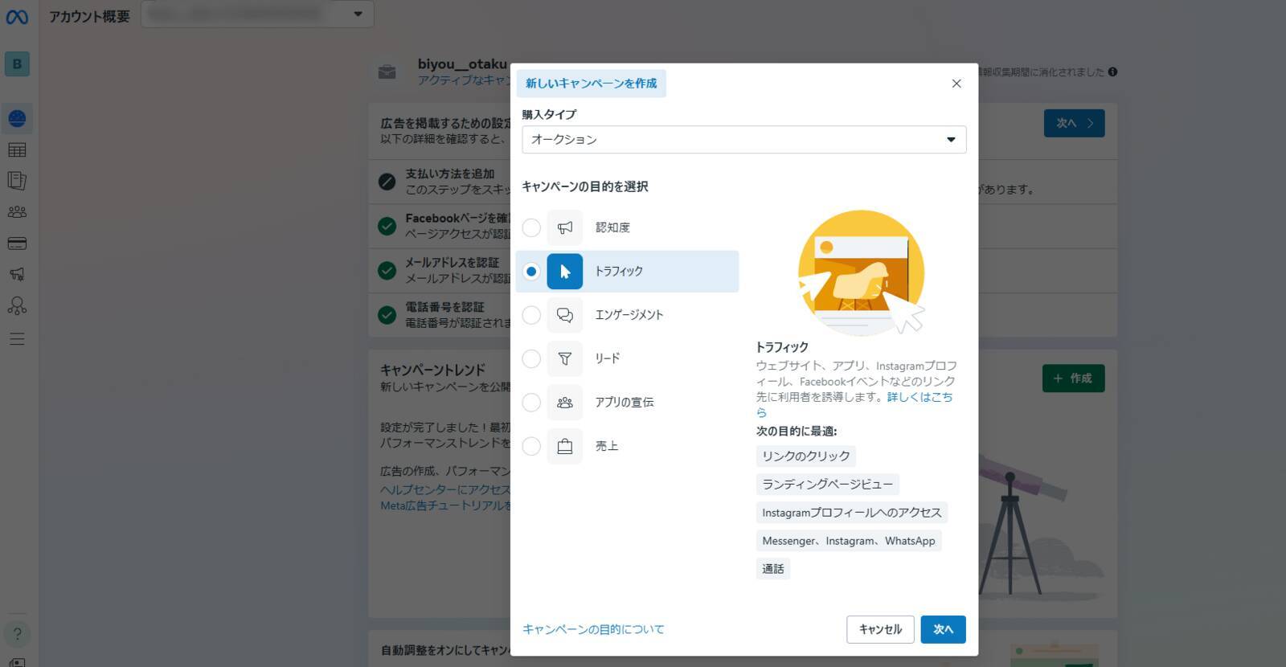The height and width of the screenshot is (667, 1286).
Task: Select the 認知度 radio button
Action: (x=531, y=227)
